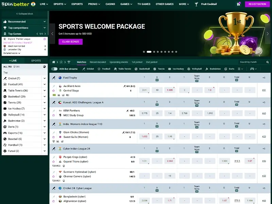
Task: Expand Cricket (7) in sidebar
Action: click(45, 79)
